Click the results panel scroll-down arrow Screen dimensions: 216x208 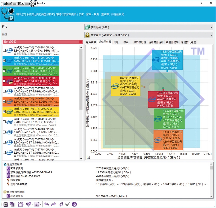(x=211, y=196)
